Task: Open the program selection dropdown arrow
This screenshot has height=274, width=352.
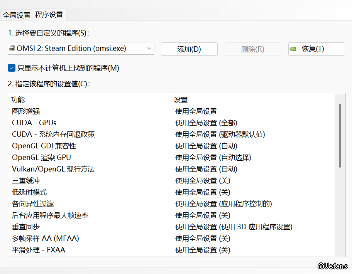Action: click(149, 49)
